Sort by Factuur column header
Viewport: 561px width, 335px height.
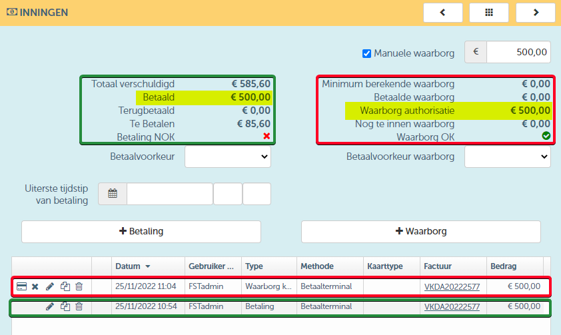tap(453, 266)
